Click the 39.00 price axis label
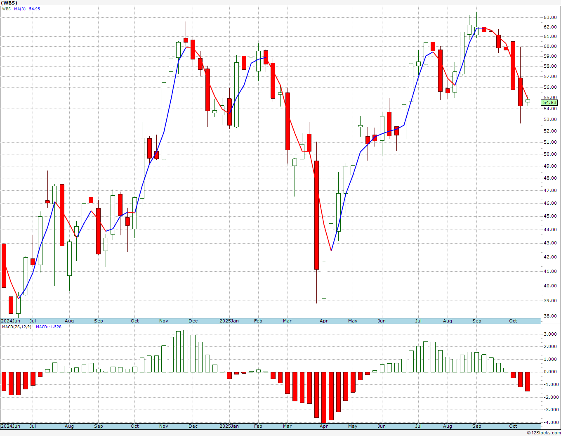 tap(550, 301)
